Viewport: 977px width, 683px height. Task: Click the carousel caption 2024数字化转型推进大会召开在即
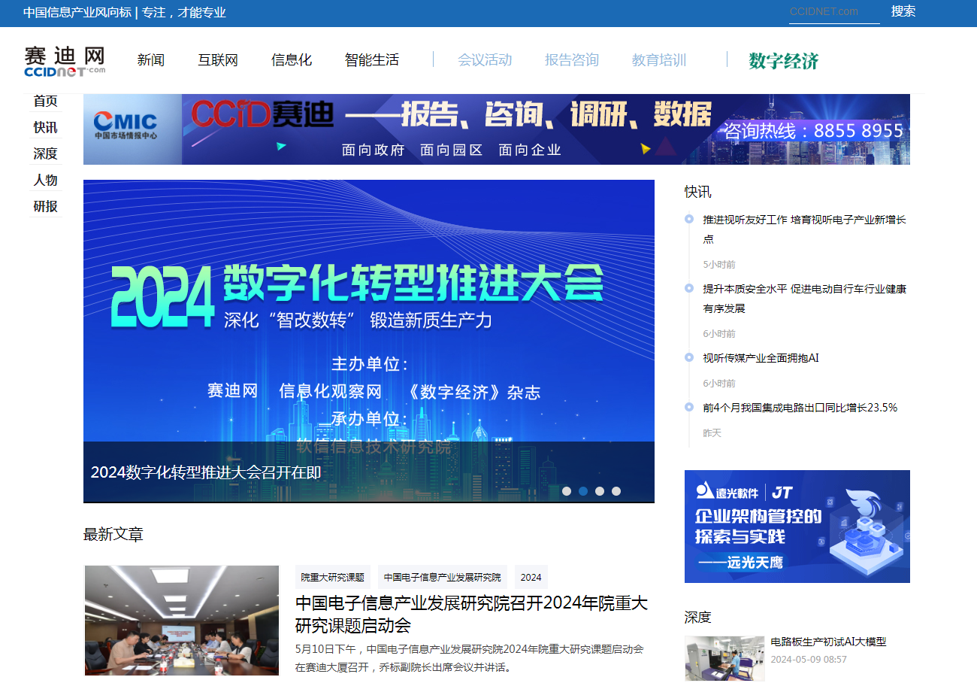pos(206,472)
